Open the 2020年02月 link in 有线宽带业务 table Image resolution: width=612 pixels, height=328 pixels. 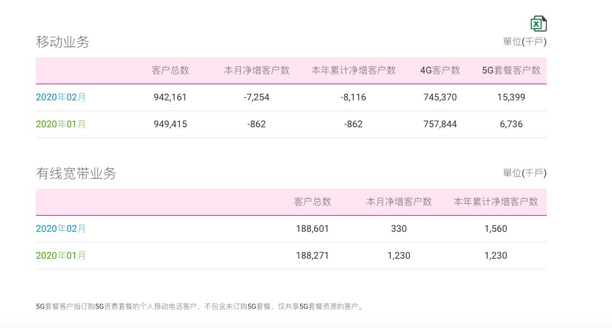(x=61, y=229)
